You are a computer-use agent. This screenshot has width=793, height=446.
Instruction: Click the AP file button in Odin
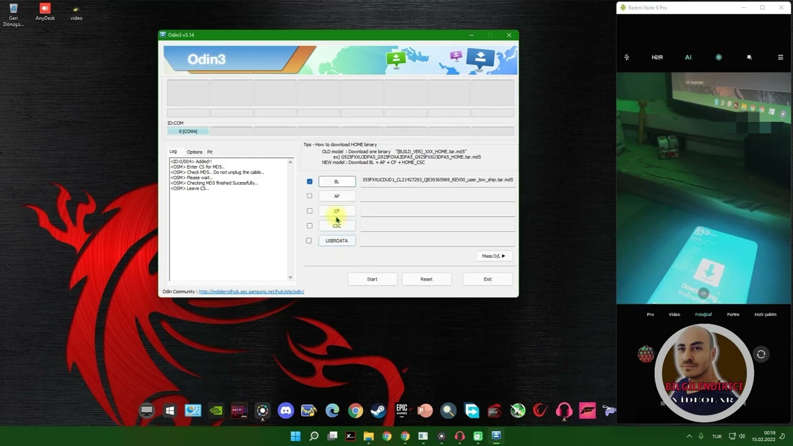[336, 196]
